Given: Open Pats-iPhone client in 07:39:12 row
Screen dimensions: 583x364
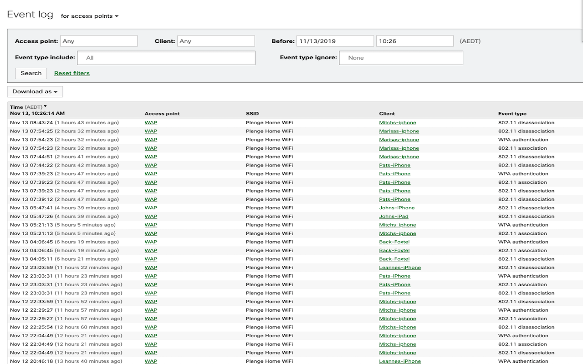Looking at the screenshot, I should [x=395, y=199].
